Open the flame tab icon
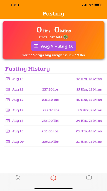 point(18,178)
